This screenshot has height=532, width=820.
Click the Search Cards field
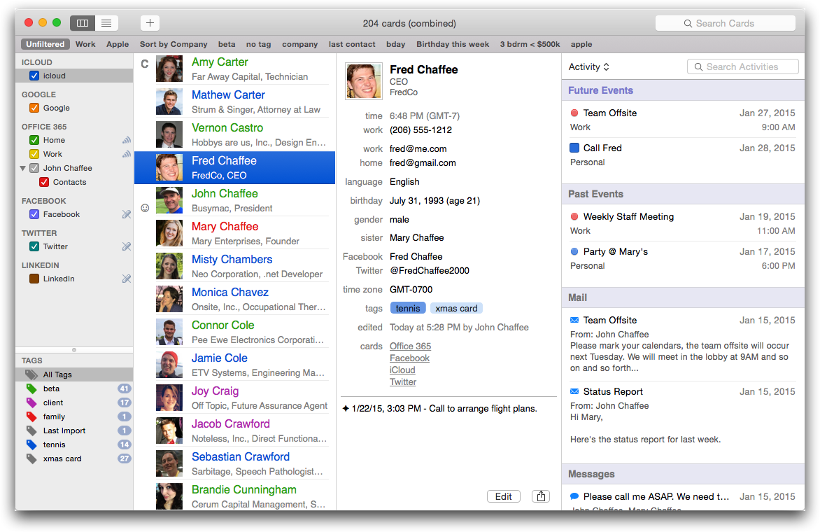(x=726, y=24)
